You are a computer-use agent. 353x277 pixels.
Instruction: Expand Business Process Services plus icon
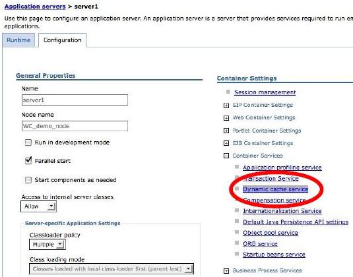[x=226, y=270]
